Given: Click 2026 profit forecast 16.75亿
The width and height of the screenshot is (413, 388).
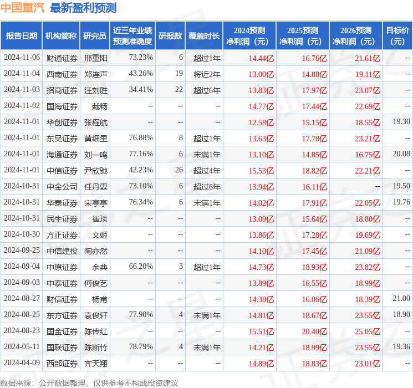Looking at the screenshot, I should (x=368, y=155).
